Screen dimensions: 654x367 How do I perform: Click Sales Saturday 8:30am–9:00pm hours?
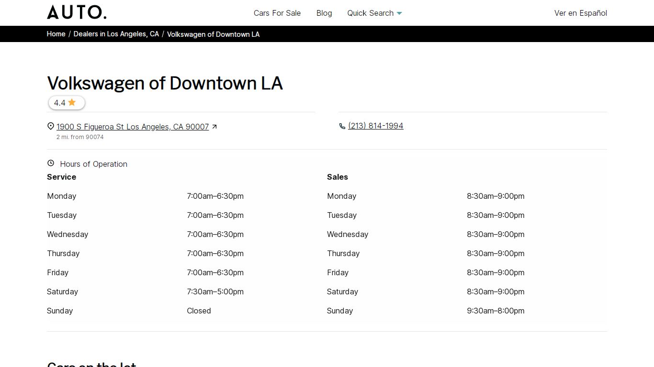point(496,291)
